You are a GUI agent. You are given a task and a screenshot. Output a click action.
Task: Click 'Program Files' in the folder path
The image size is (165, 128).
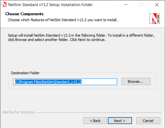[x=30, y=82]
